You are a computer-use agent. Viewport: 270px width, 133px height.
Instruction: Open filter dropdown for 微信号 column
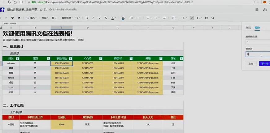tap(131, 58)
